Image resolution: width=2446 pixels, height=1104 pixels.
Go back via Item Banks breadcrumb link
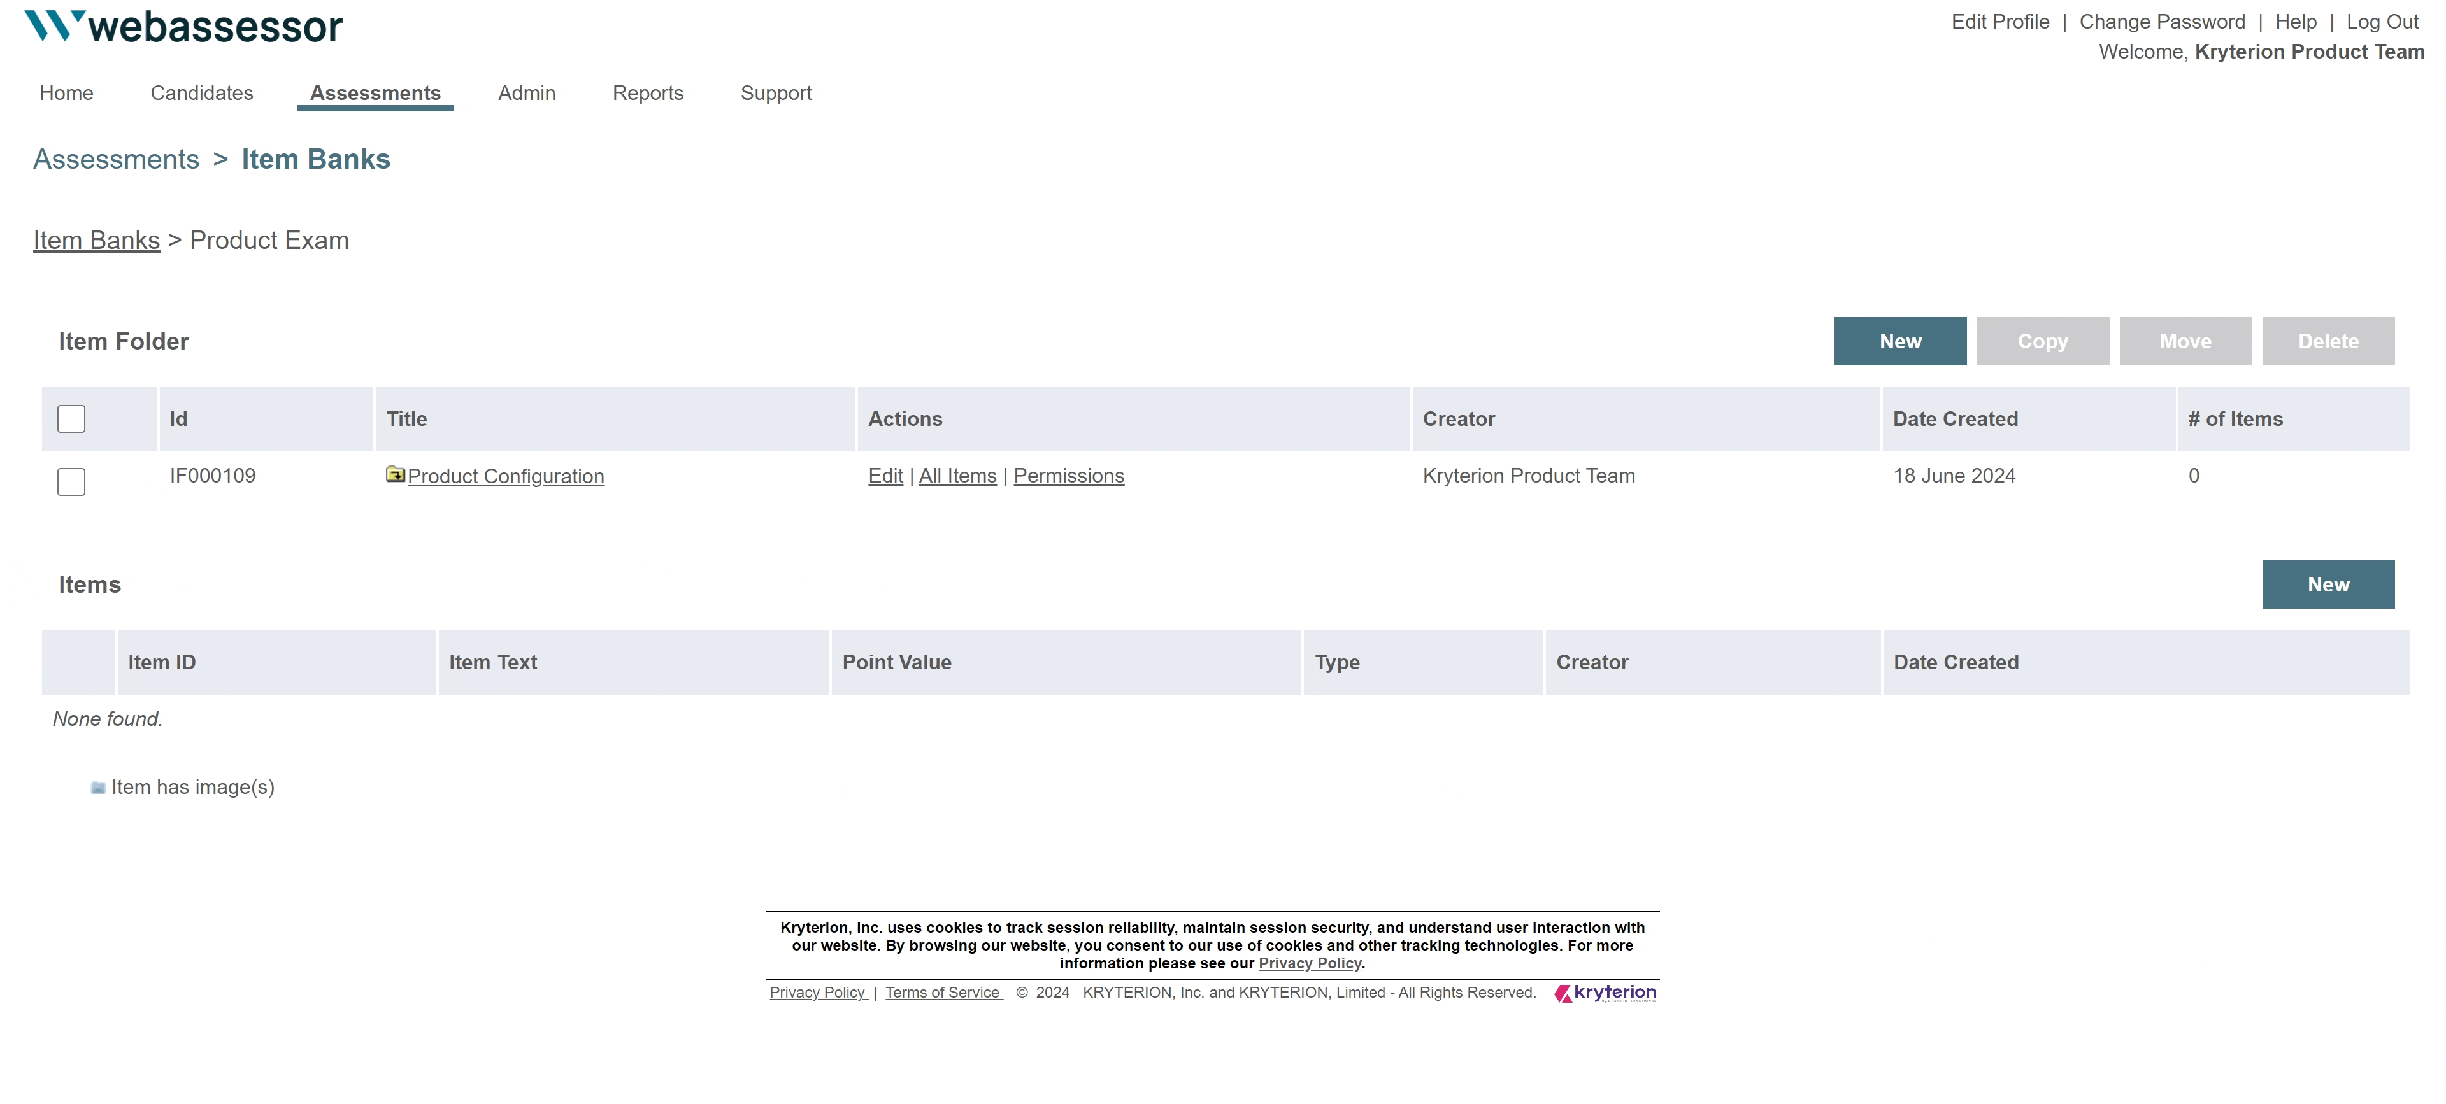(96, 240)
